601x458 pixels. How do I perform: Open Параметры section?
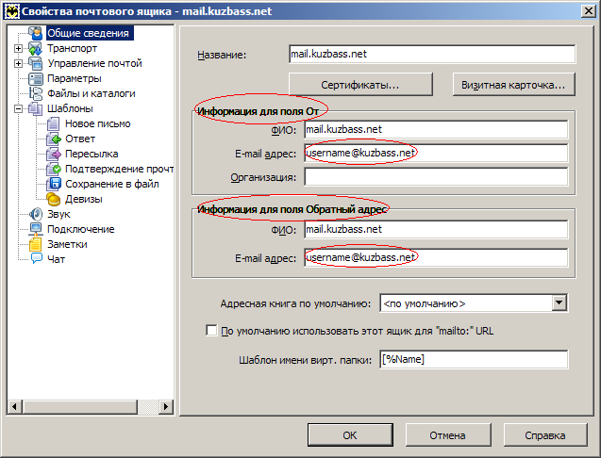(x=75, y=78)
